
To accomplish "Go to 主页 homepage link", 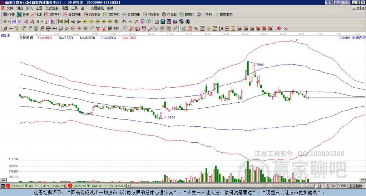I will [346, 3].
